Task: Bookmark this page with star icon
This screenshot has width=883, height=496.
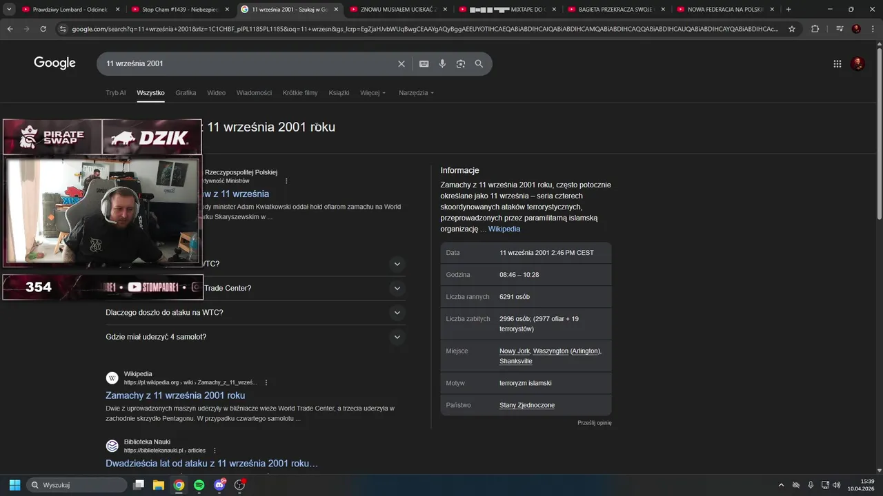Action: coord(792,29)
